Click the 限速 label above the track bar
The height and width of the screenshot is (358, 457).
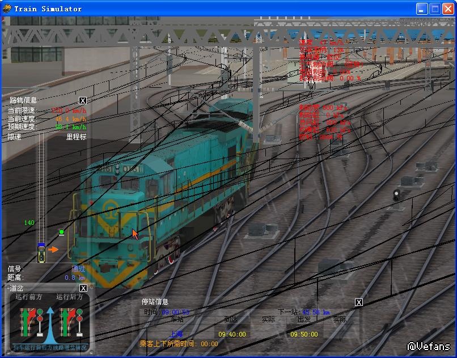[x=14, y=137]
